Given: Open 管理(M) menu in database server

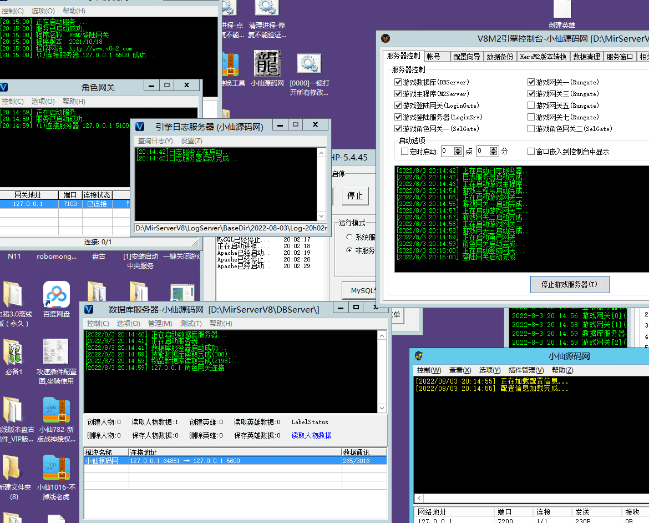Looking at the screenshot, I should pyautogui.click(x=160, y=323).
